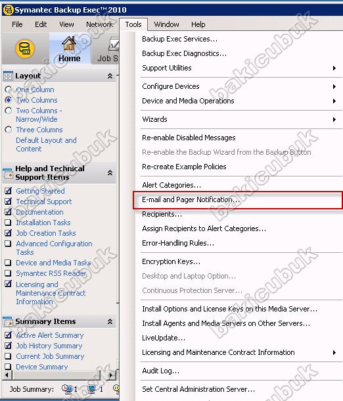Viewport: 343px width, 401px height.
Task: Uncheck the Documentation checkbox
Action: tap(8, 212)
